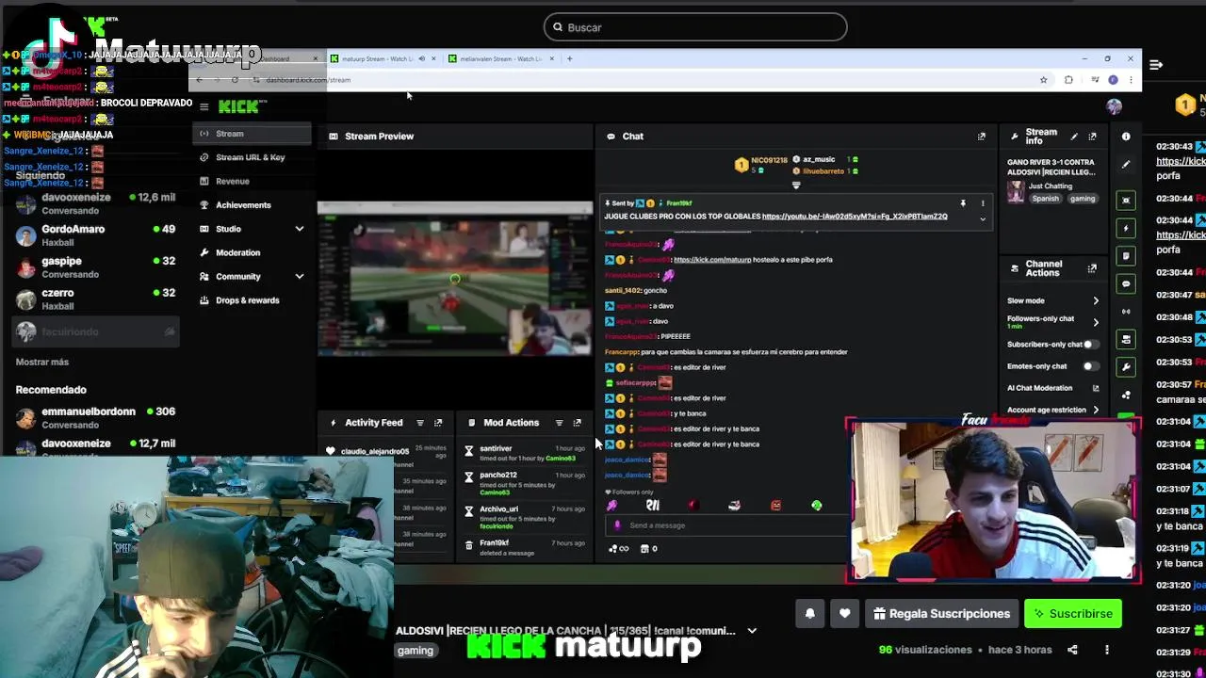The width and height of the screenshot is (1206, 678).
Task: Filter the Mod Actions list
Action: point(559,423)
